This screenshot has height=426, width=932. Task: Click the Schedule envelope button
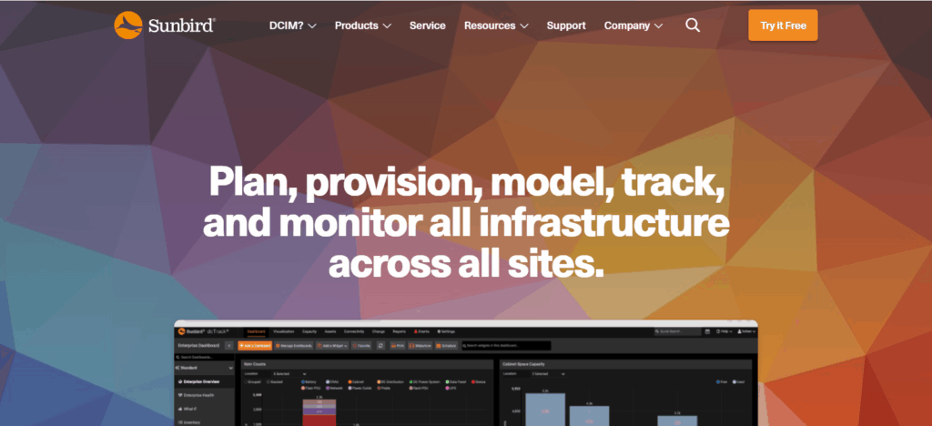click(447, 346)
